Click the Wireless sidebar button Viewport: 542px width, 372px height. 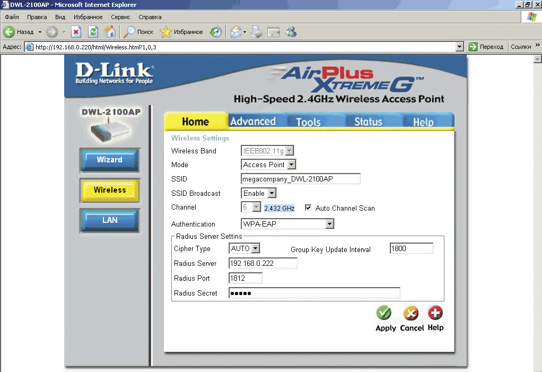pyautogui.click(x=110, y=190)
